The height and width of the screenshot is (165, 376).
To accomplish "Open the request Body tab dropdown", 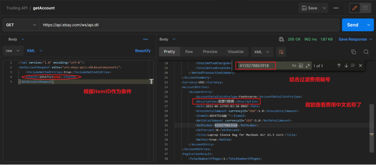I will coord(16,39).
